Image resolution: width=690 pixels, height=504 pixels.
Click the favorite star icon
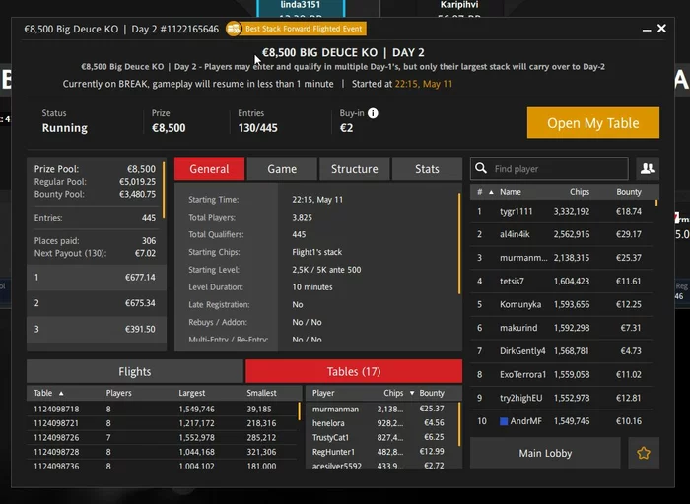(644, 453)
